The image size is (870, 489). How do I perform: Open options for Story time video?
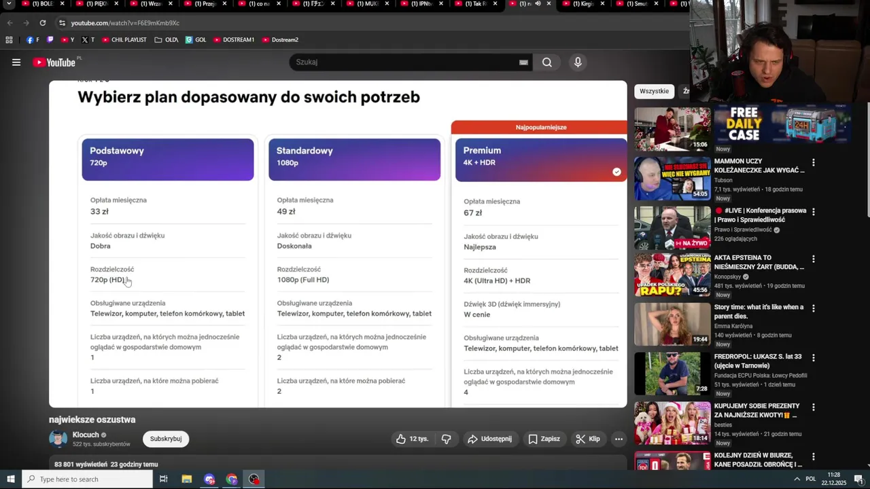click(x=813, y=308)
